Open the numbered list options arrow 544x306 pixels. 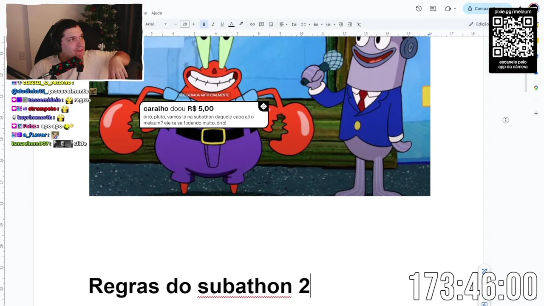tap(334, 24)
